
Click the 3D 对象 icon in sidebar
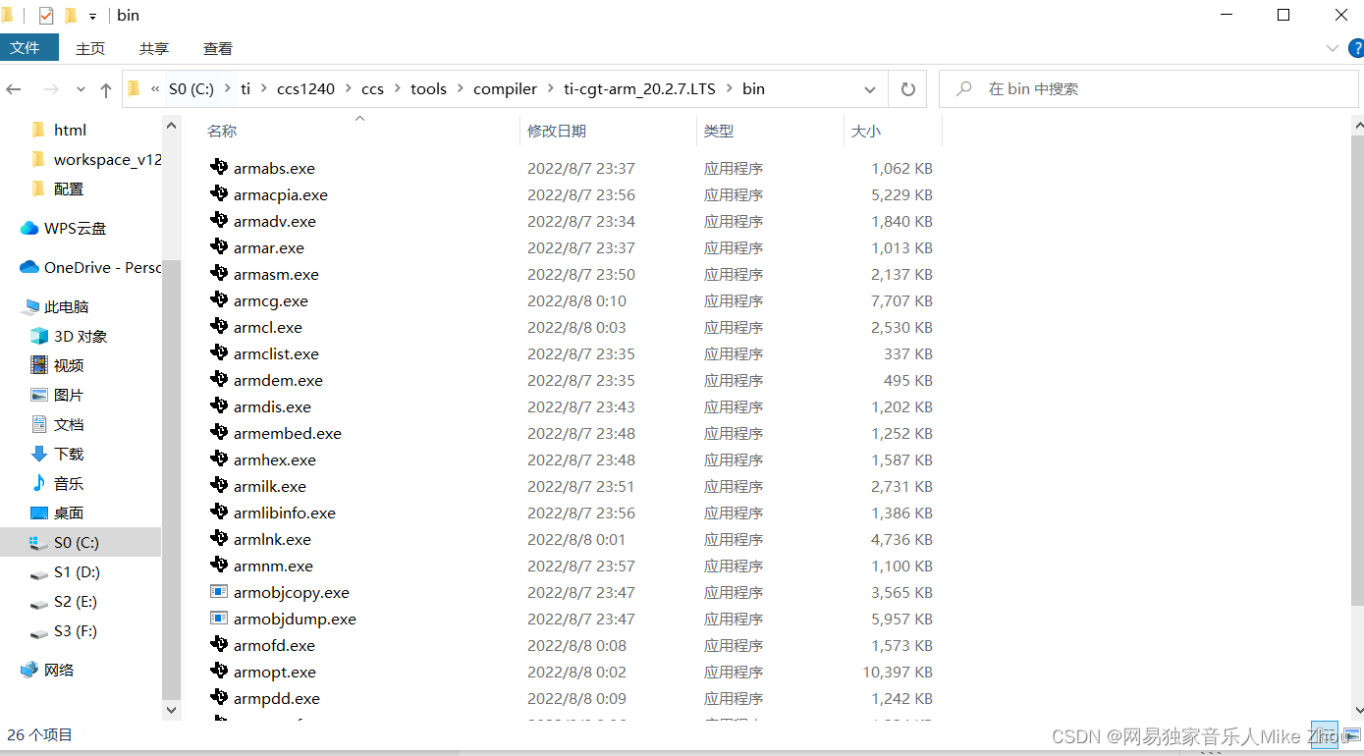[39, 336]
